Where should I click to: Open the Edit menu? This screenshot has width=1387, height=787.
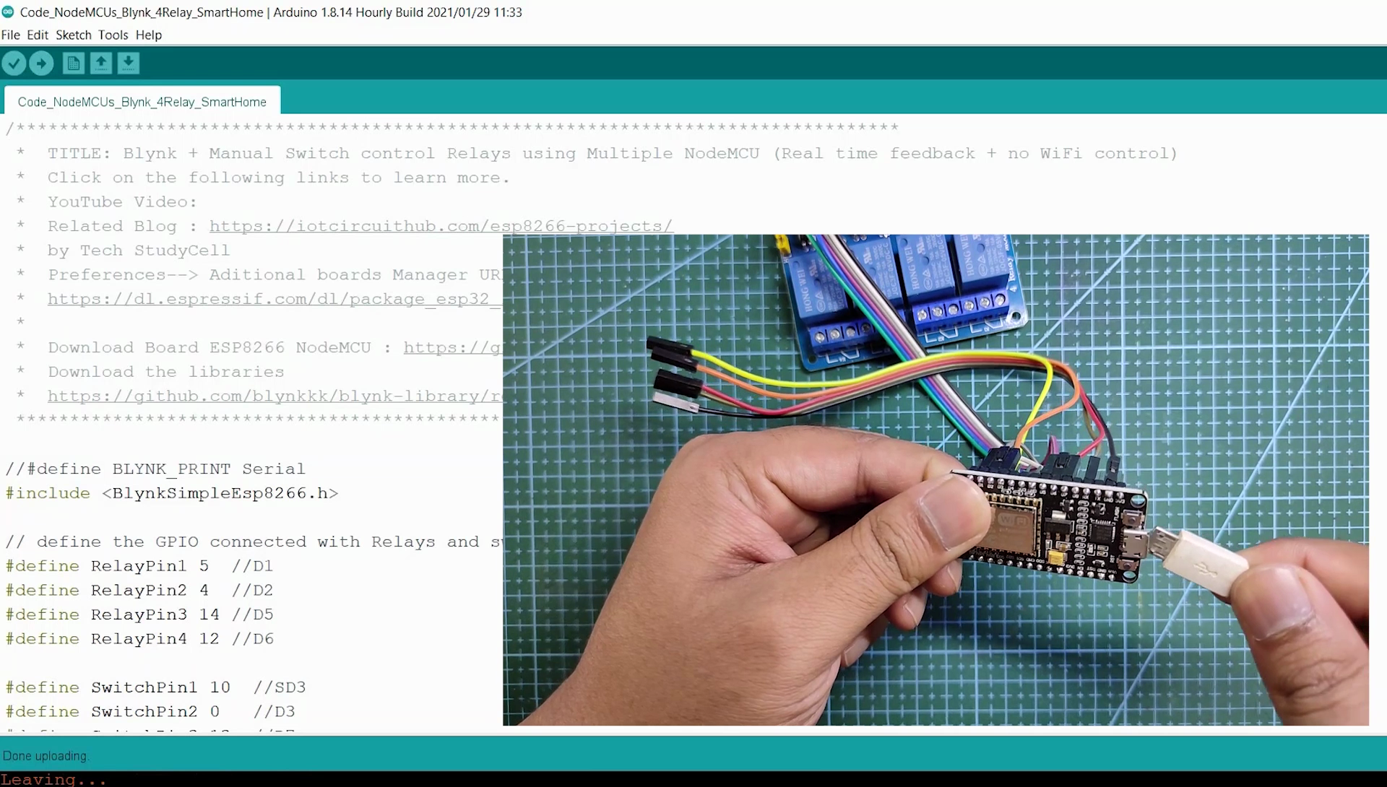(x=38, y=35)
